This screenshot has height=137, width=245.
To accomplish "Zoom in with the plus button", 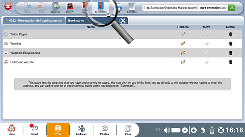I will point(194,130).
